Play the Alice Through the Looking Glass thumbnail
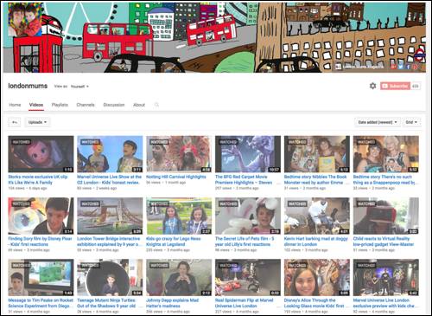This screenshot has height=316, width=432. pyautogui.click(x=317, y=277)
